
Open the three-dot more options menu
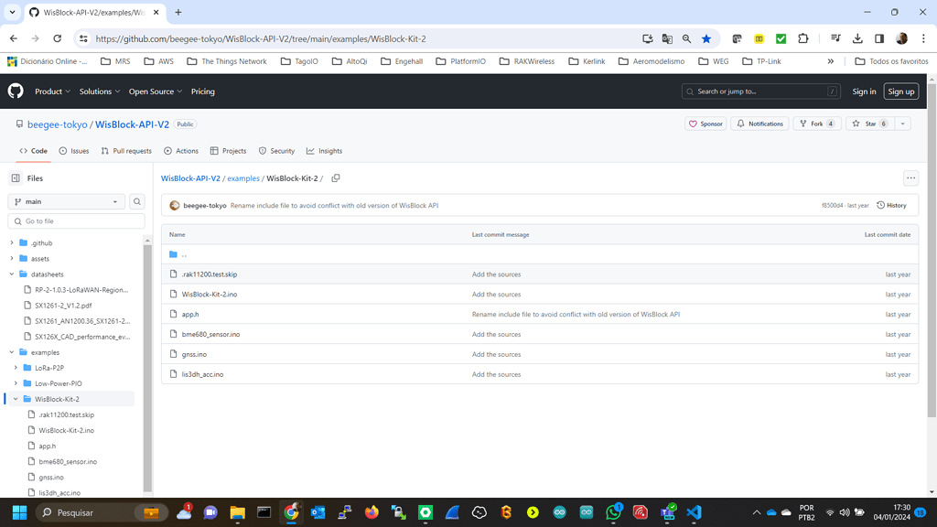click(910, 178)
